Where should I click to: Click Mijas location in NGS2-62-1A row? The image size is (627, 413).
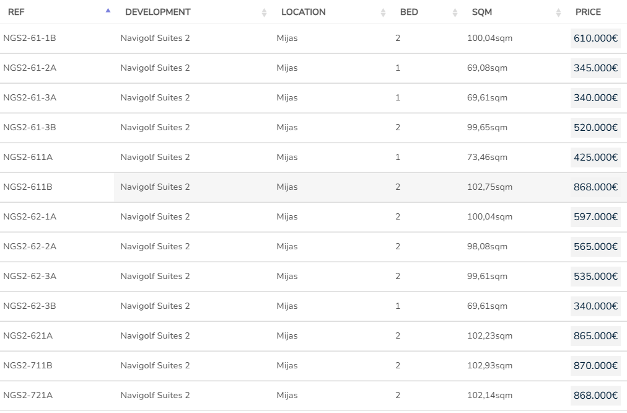(287, 217)
